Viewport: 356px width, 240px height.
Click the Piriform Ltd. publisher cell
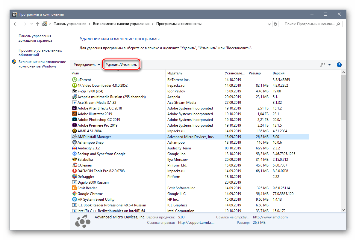[x=177, y=165]
